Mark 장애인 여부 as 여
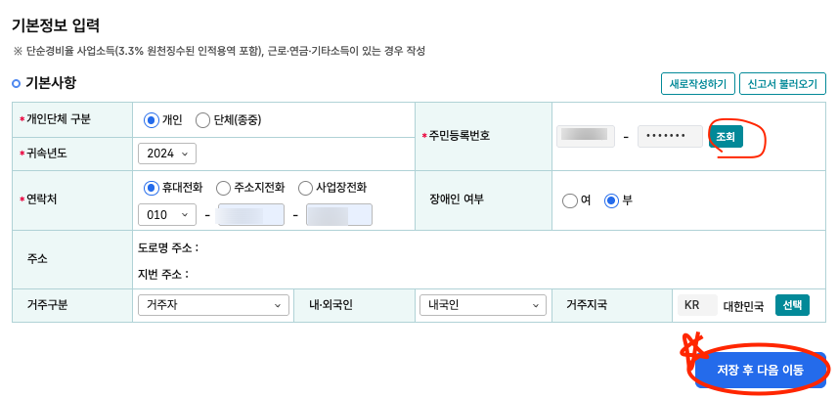 570,200
